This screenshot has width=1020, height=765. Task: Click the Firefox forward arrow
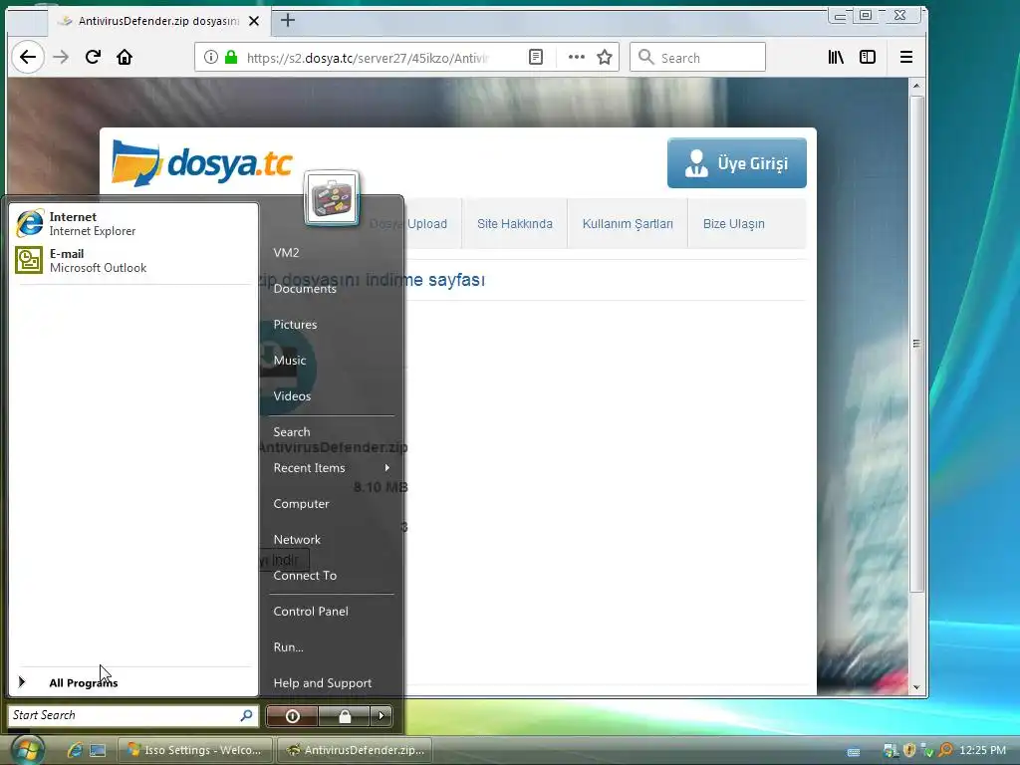[x=61, y=57]
